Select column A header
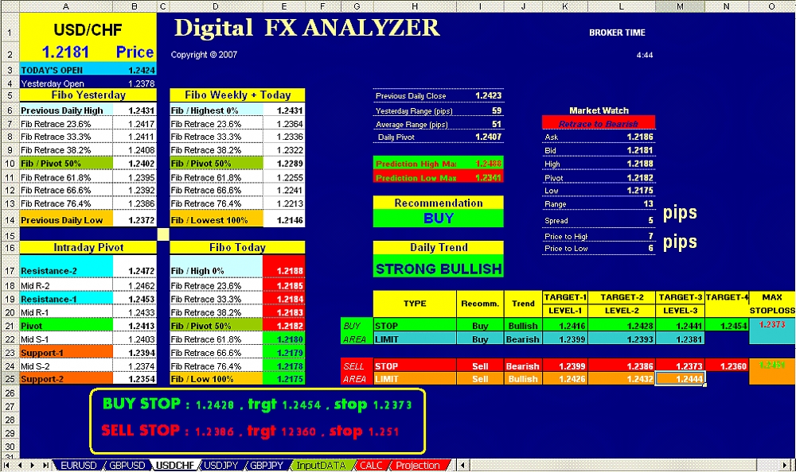This screenshot has width=796, height=472. (x=66, y=6)
